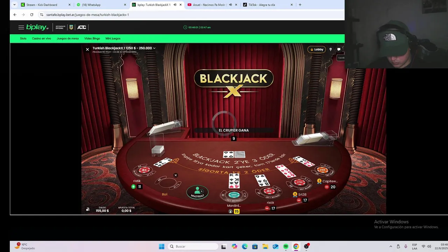Close the Turkish BlackjackX game panel
448x252 pixels.
(x=87, y=49)
